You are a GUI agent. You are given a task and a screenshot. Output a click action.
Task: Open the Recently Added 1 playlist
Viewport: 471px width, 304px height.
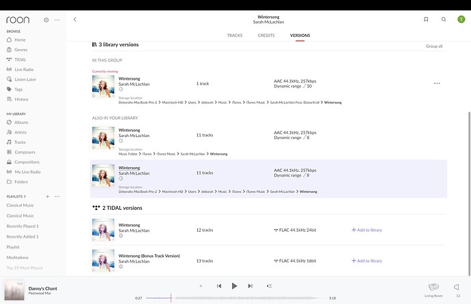[23, 237]
